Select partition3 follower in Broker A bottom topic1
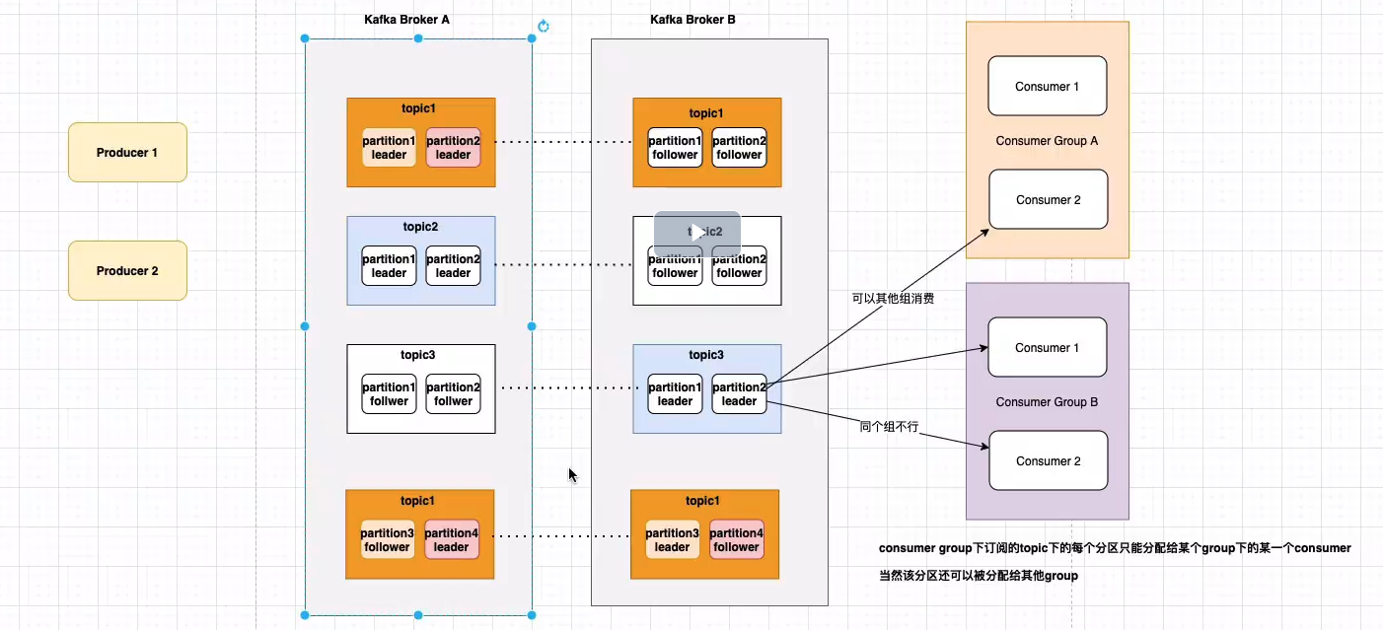The image size is (1383, 630). coord(387,540)
